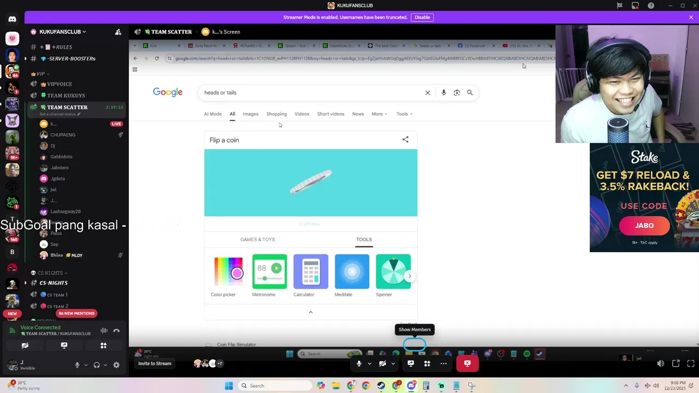Open headphone output options arrow in user panel
Viewport: 699px width, 393px height.
click(105, 365)
